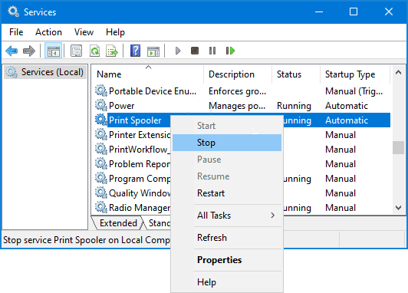Open the File menu
The image size is (408, 293).
(16, 32)
